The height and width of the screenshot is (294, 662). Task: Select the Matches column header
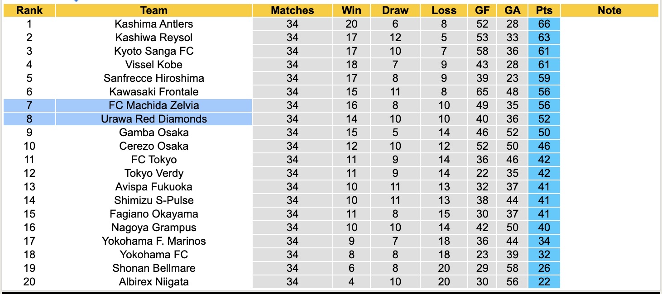point(292,10)
